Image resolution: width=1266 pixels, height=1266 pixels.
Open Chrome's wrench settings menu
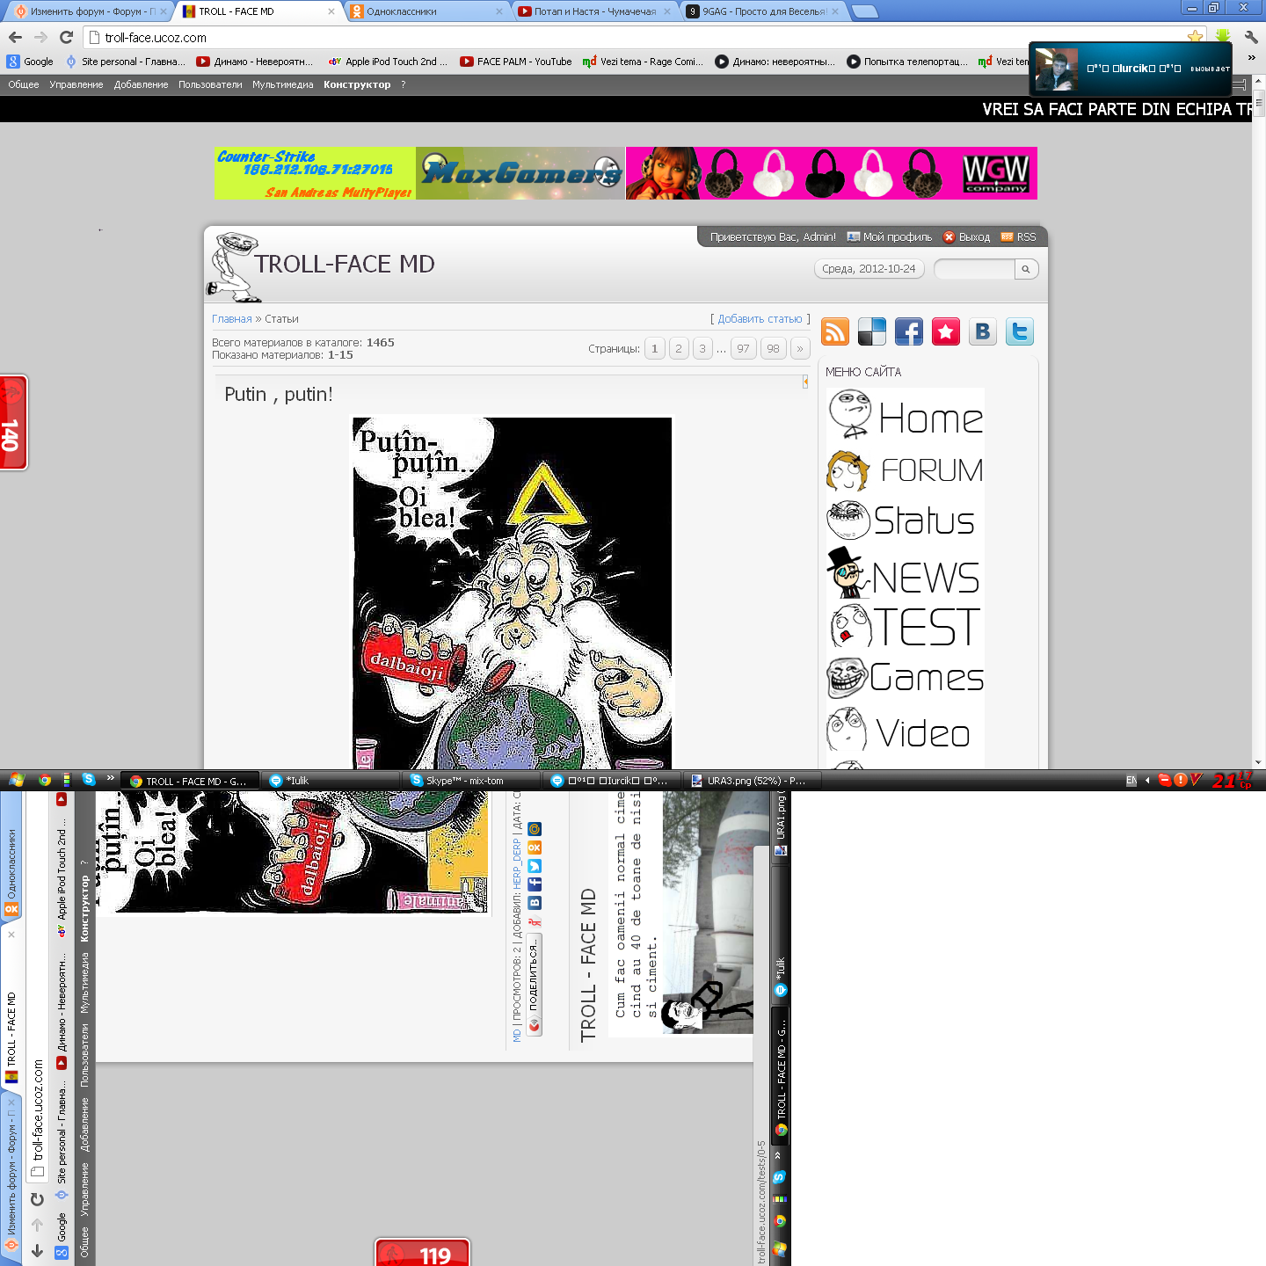(1250, 37)
